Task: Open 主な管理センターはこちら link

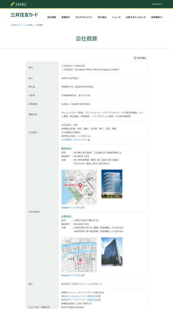Action: click(74, 140)
